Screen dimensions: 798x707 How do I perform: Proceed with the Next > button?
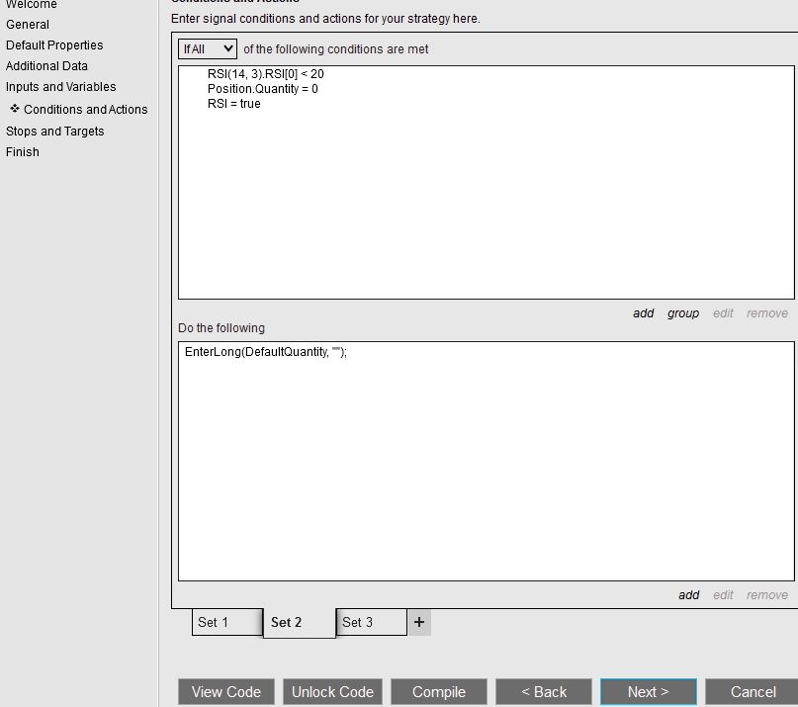coord(649,692)
